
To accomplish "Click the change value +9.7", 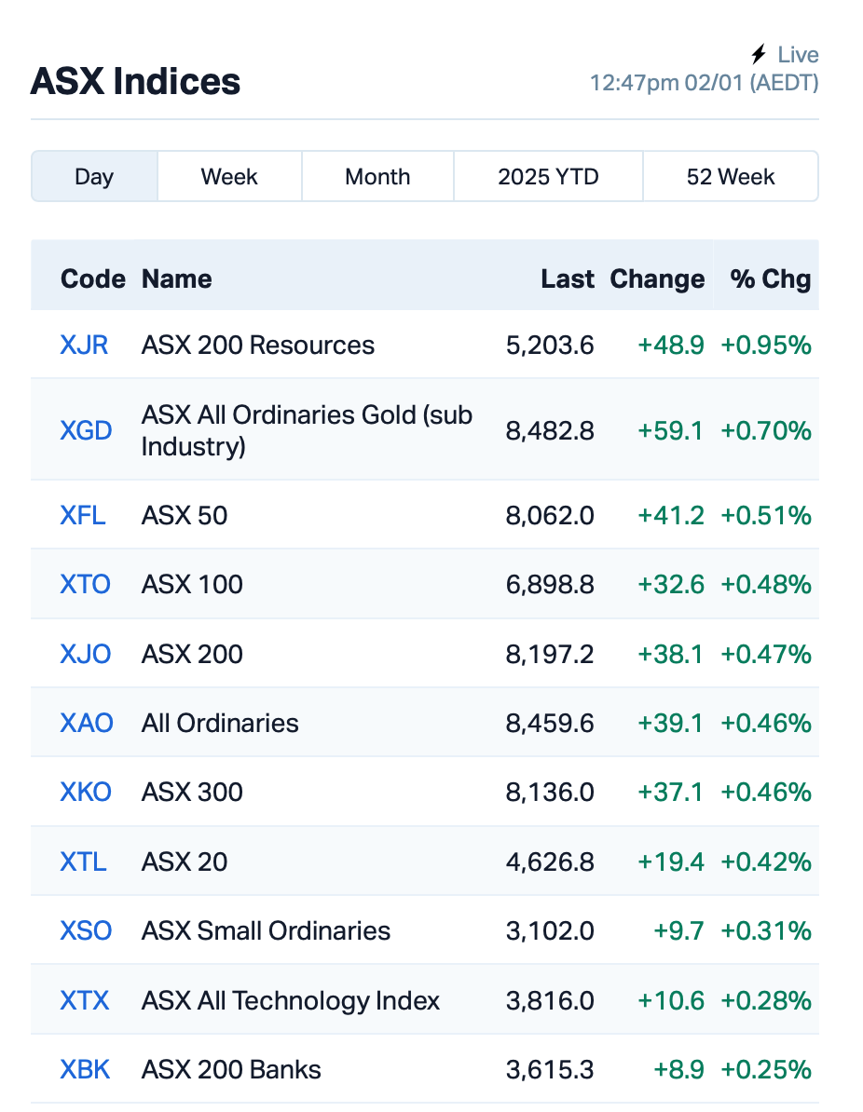I will pyautogui.click(x=678, y=930).
